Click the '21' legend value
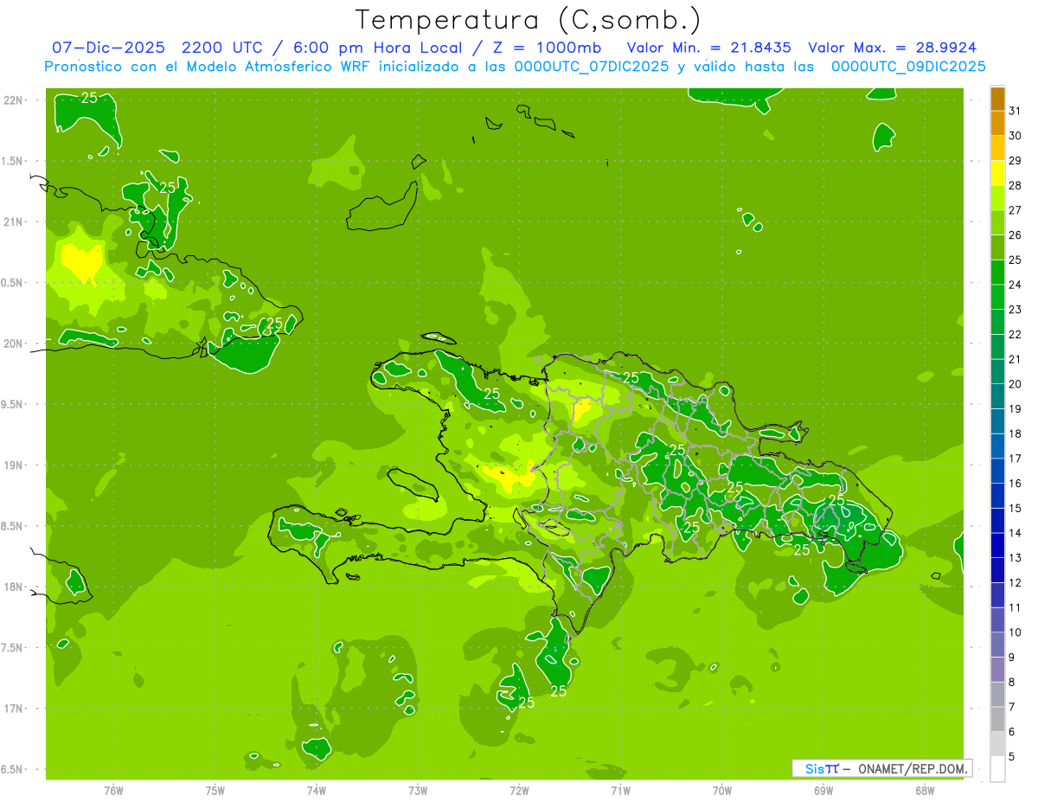The height and width of the screenshot is (802, 1038). (1016, 359)
